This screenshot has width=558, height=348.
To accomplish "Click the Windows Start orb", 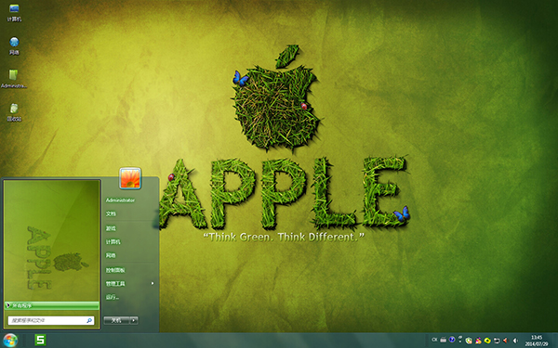I will 10,341.
